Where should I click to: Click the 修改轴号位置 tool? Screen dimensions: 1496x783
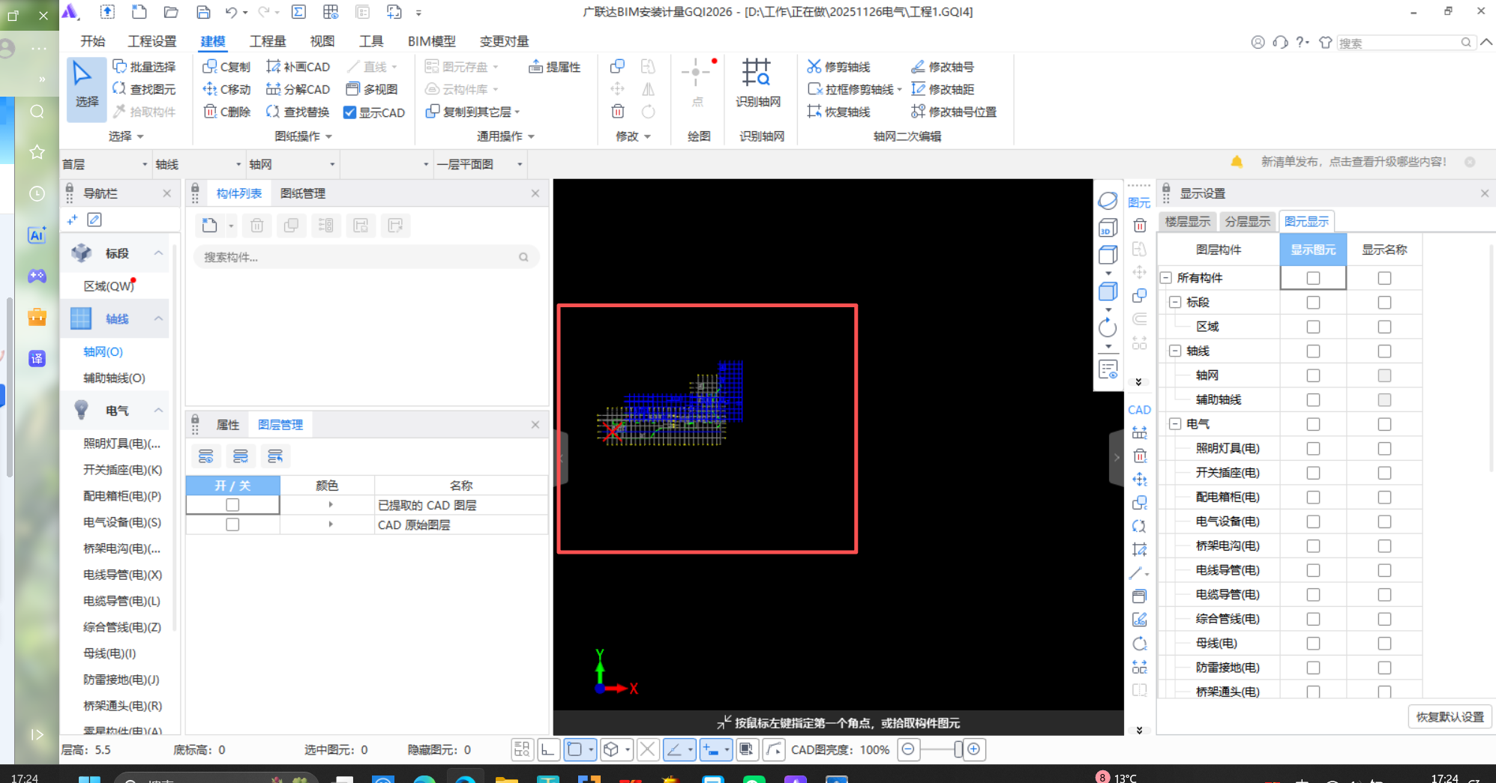(x=954, y=112)
